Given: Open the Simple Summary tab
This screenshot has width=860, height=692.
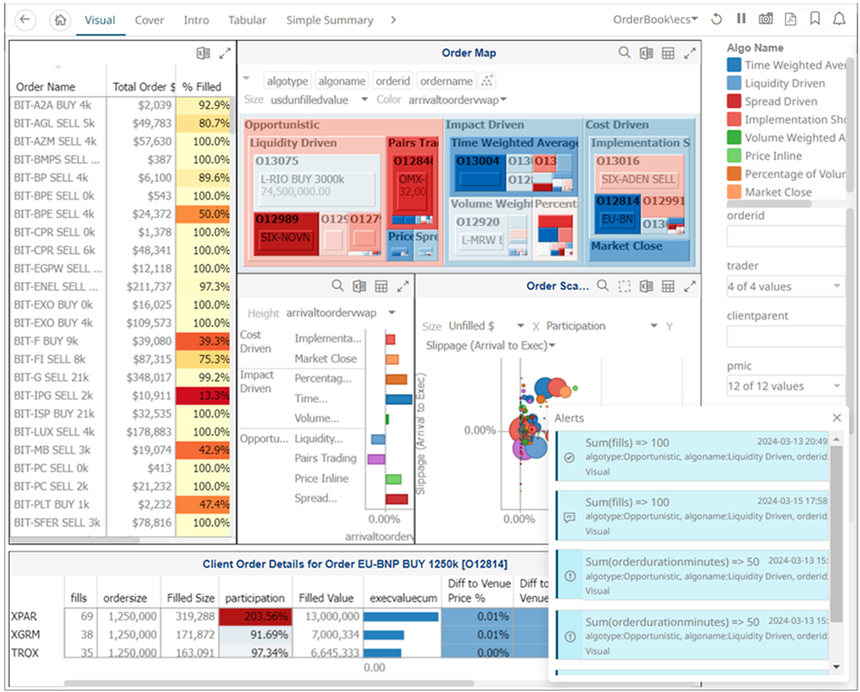Looking at the screenshot, I should point(329,19).
